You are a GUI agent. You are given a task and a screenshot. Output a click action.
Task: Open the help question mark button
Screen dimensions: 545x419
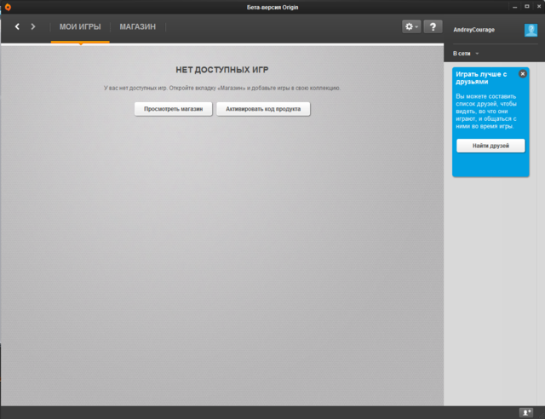433,27
